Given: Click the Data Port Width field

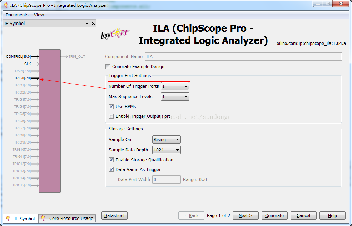Looking at the screenshot, I should (x=166, y=179).
